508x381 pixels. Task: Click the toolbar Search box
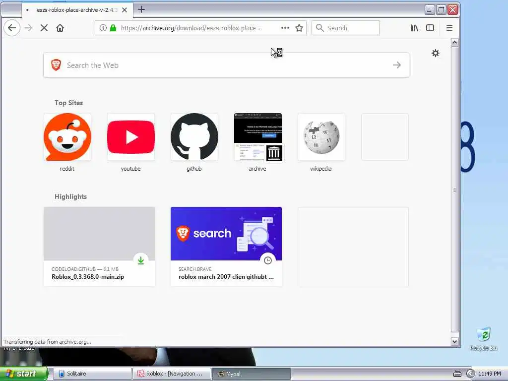point(345,28)
